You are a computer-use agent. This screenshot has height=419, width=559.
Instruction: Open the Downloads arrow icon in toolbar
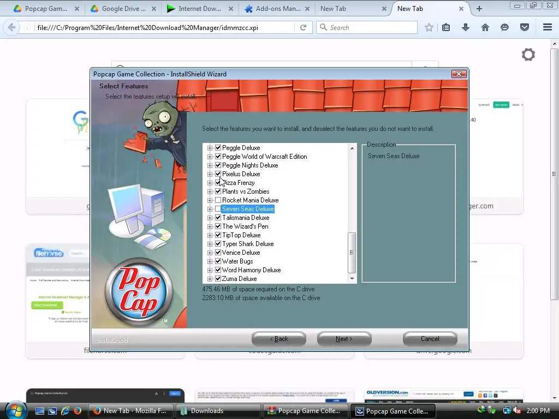(466, 27)
